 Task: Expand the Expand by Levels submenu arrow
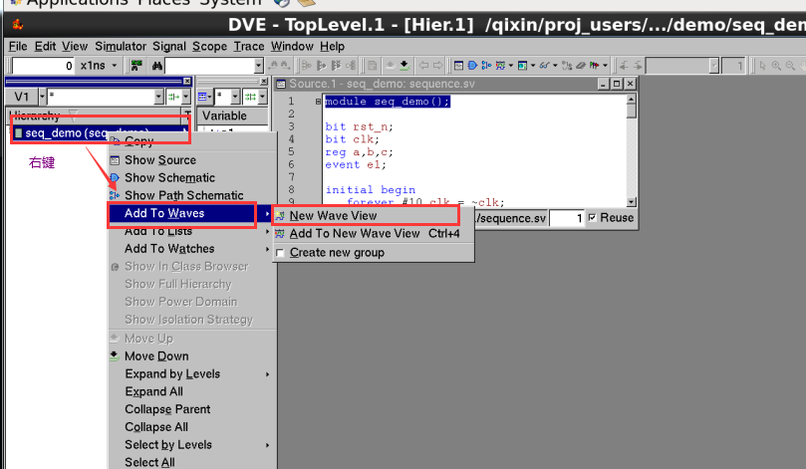point(267,374)
